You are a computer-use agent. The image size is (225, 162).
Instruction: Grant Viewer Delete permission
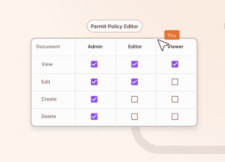tap(175, 116)
